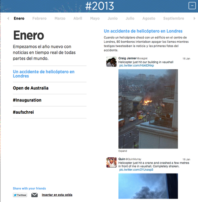Viewport: 198px width, 202px height.
Task: Switch to the Julio tab
Action: 130,18
